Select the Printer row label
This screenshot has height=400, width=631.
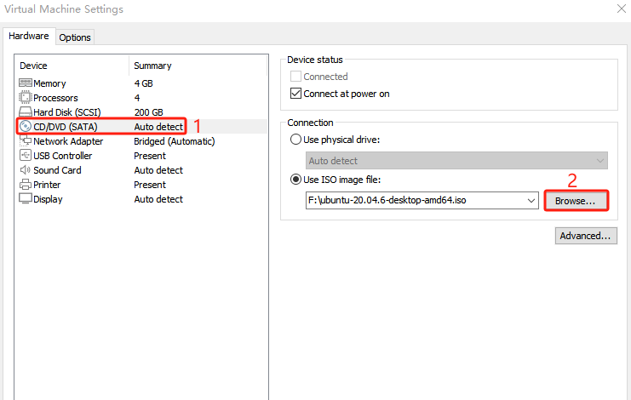47,185
